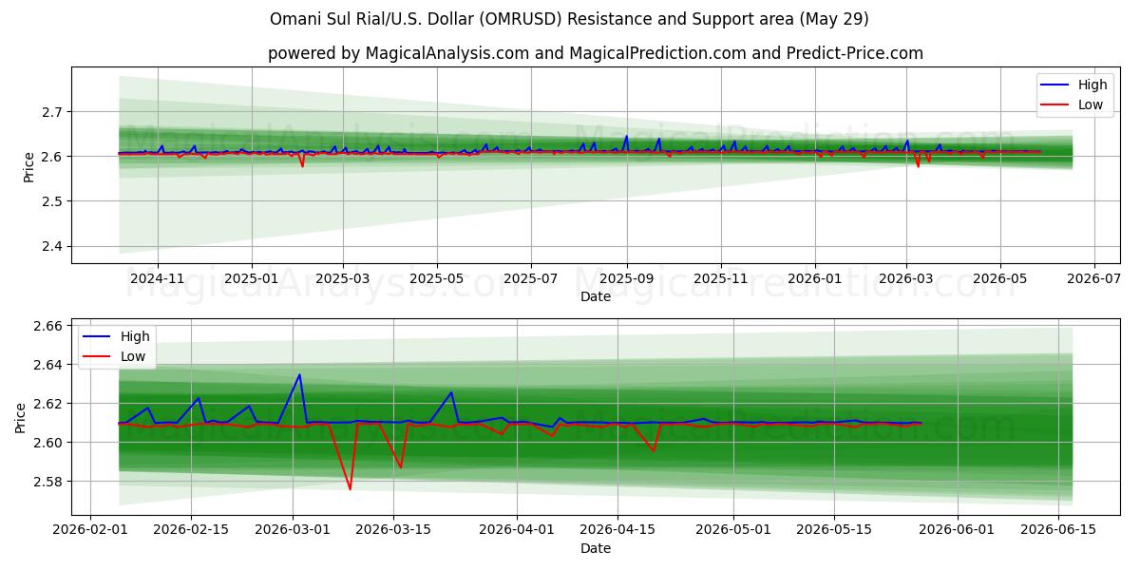Click the 2025-11 tick label
Image resolution: width=1140 pixels, height=570 pixels.
[720, 278]
